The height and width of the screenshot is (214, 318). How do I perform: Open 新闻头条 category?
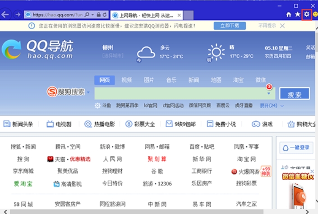[18, 124]
